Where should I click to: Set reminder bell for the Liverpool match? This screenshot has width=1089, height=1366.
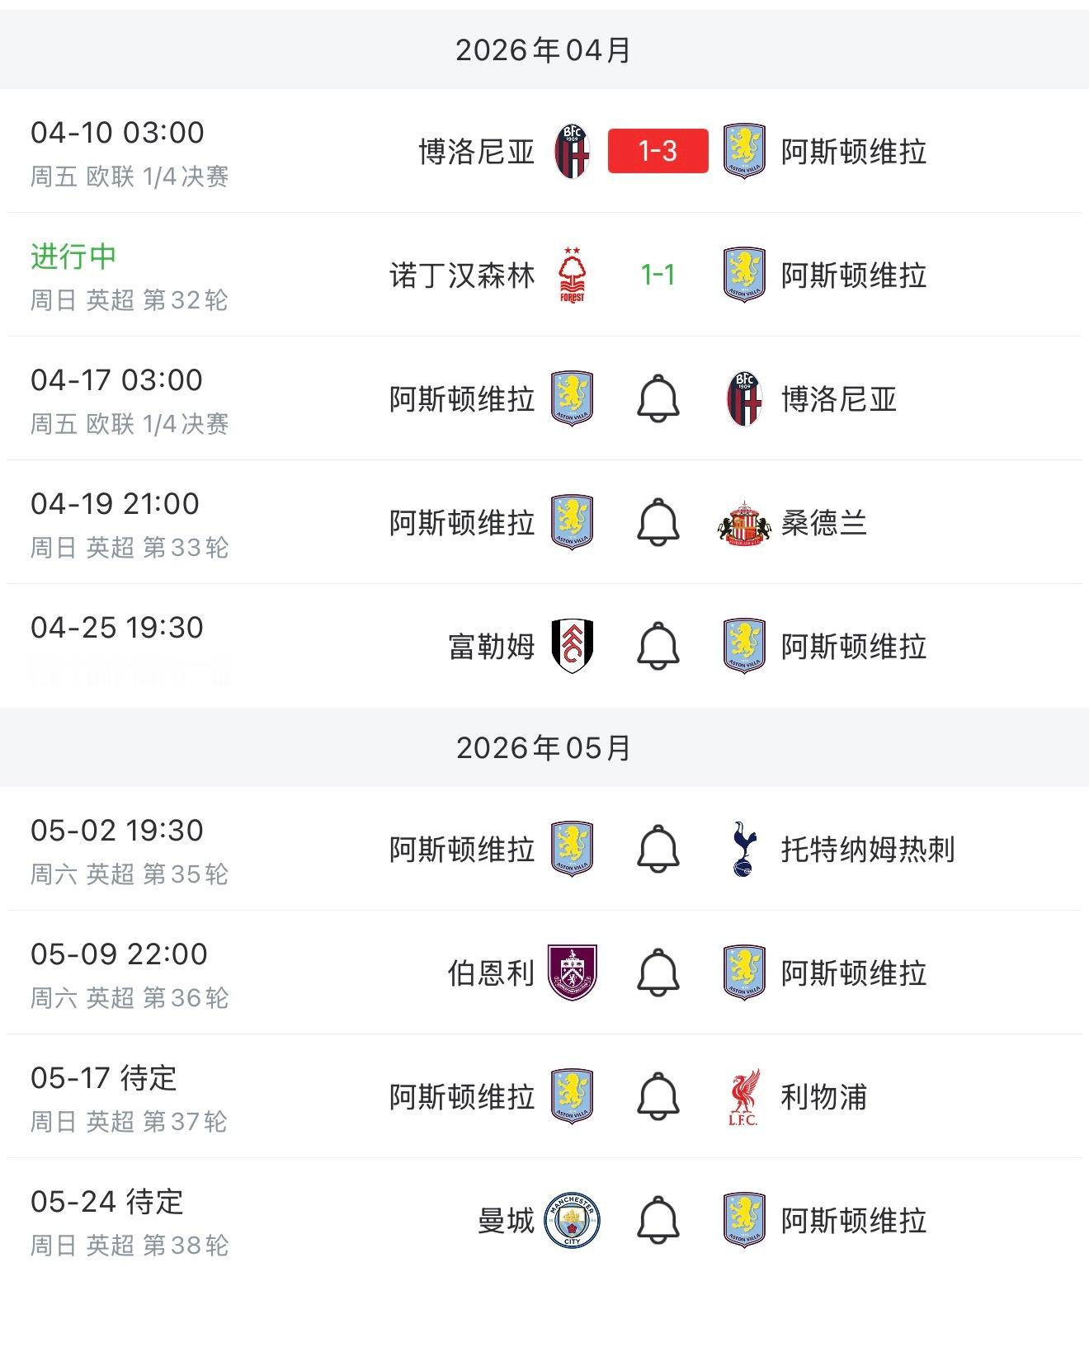tap(658, 1096)
